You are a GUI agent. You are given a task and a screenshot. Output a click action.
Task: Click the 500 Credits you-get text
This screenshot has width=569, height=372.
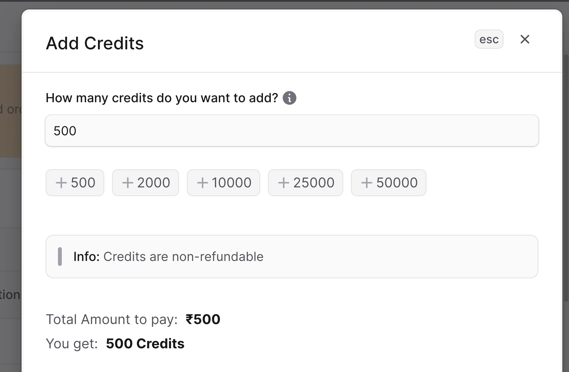tap(145, 343)
